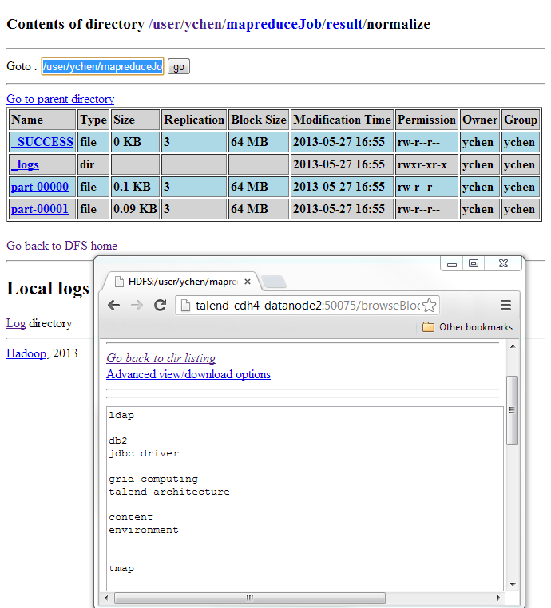The image size is (551, 608).
Task: Open the _SUCCESS file link
Action: click(x=42, y=142)
